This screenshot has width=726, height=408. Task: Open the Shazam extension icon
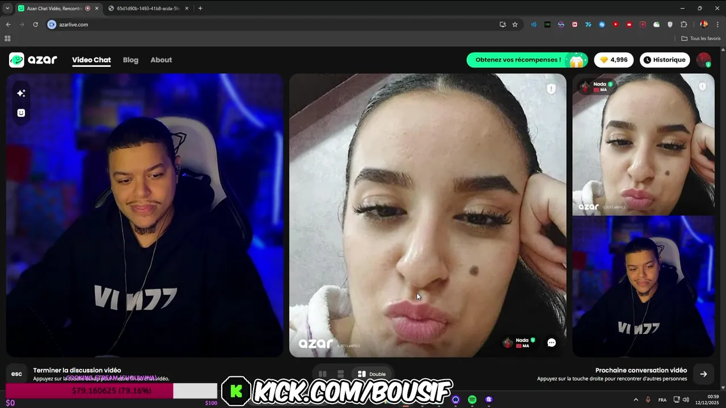[602, 24]
